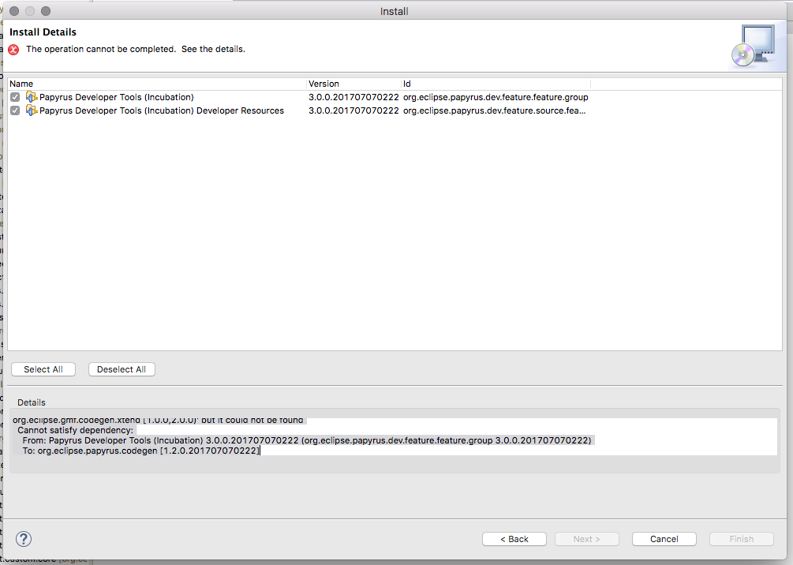This screenshot has width=793, height=565.
Task: Toggle checkbox for Papyrus Developer Tools (Incubation)
Action: point(15,97)
